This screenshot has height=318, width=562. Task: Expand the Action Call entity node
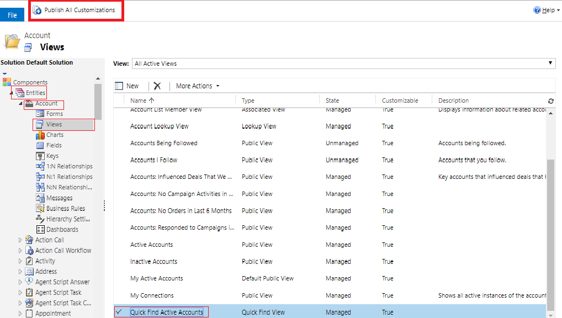pyautogui.click(x=20, y=240)
